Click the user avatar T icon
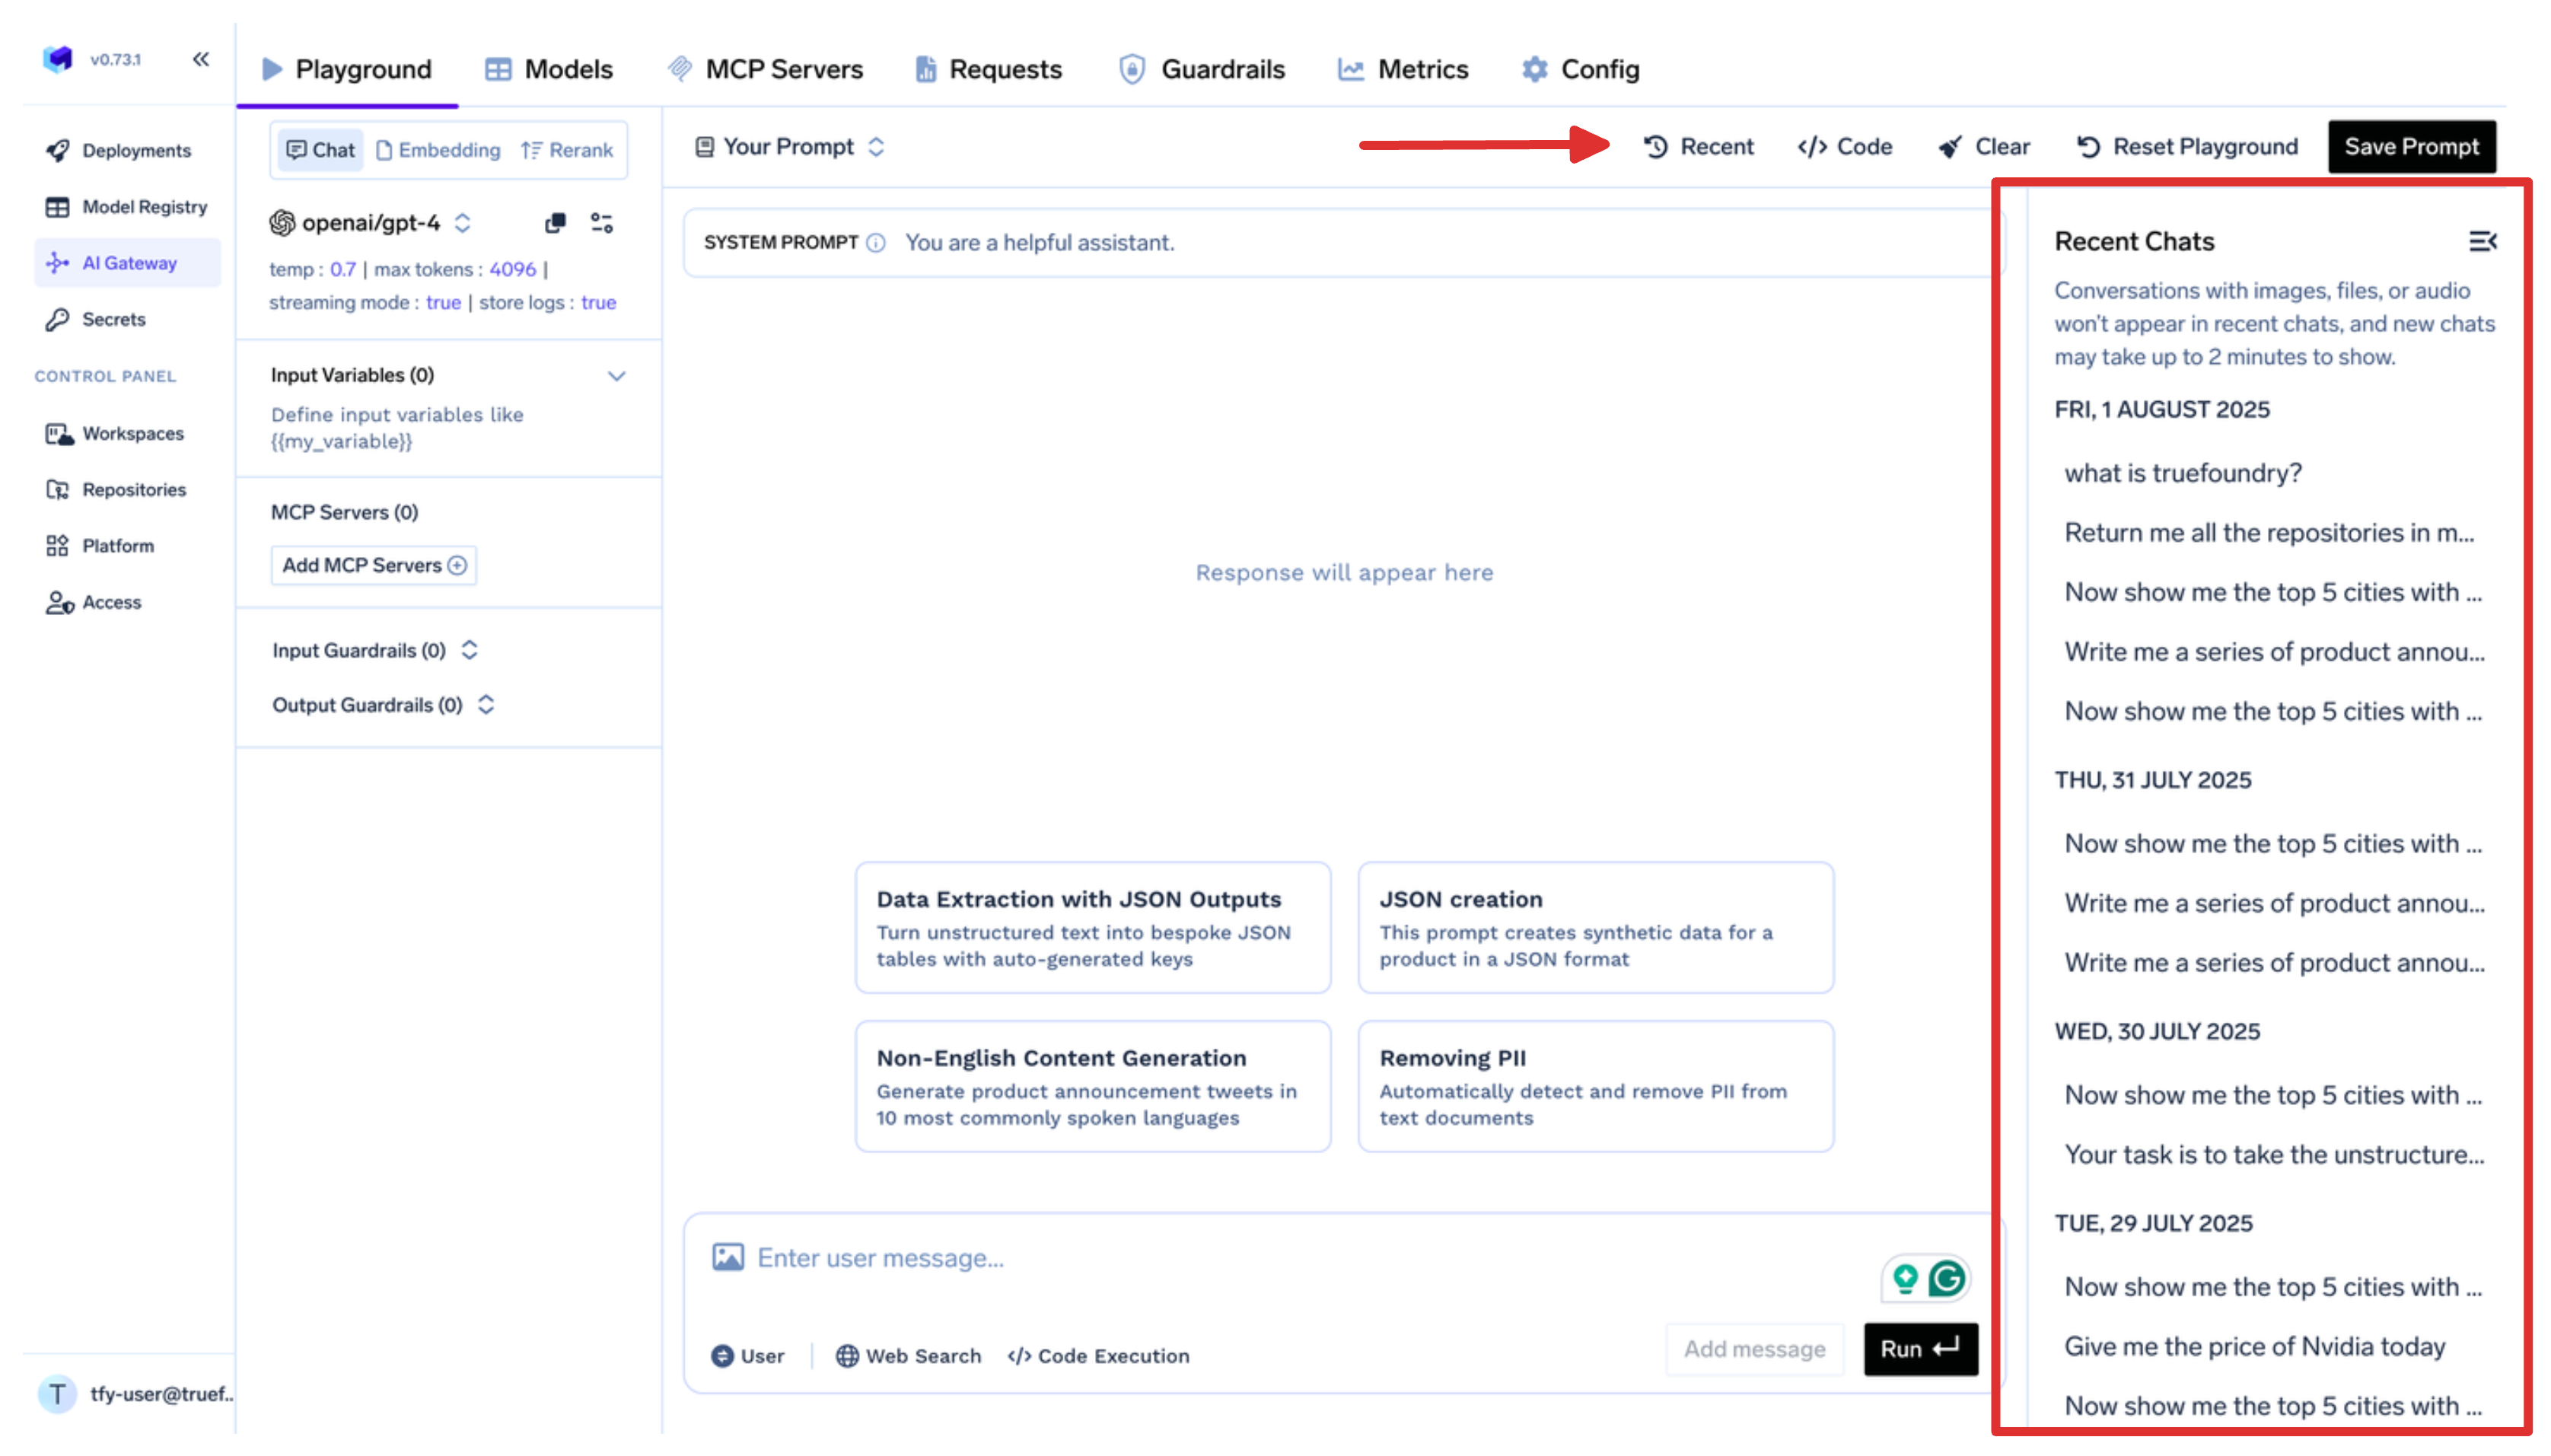This screenshot has width=2551, height=1456. click(57, 1393)
